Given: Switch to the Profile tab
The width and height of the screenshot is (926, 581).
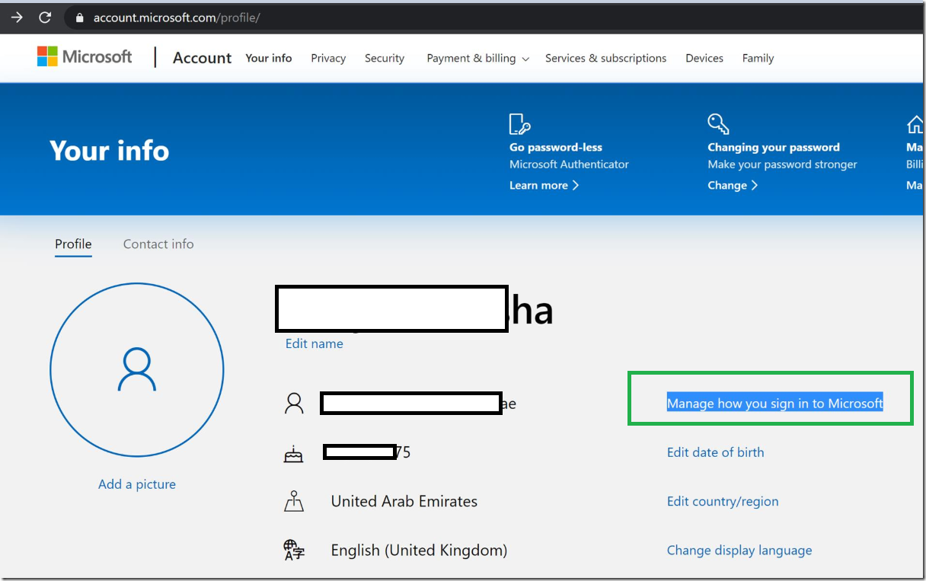Looking at the screenshot, I should click(x=73, y=244).
